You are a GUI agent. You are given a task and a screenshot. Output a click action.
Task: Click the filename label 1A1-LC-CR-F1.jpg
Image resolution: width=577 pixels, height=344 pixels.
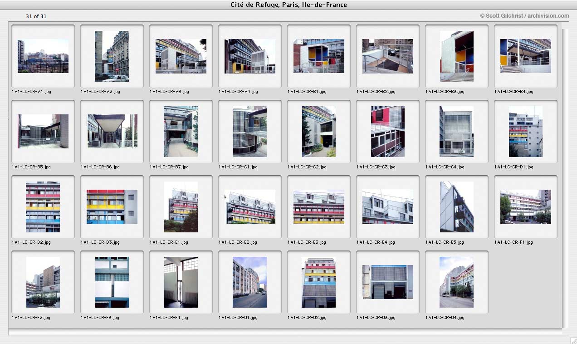[x=513, y=242]
